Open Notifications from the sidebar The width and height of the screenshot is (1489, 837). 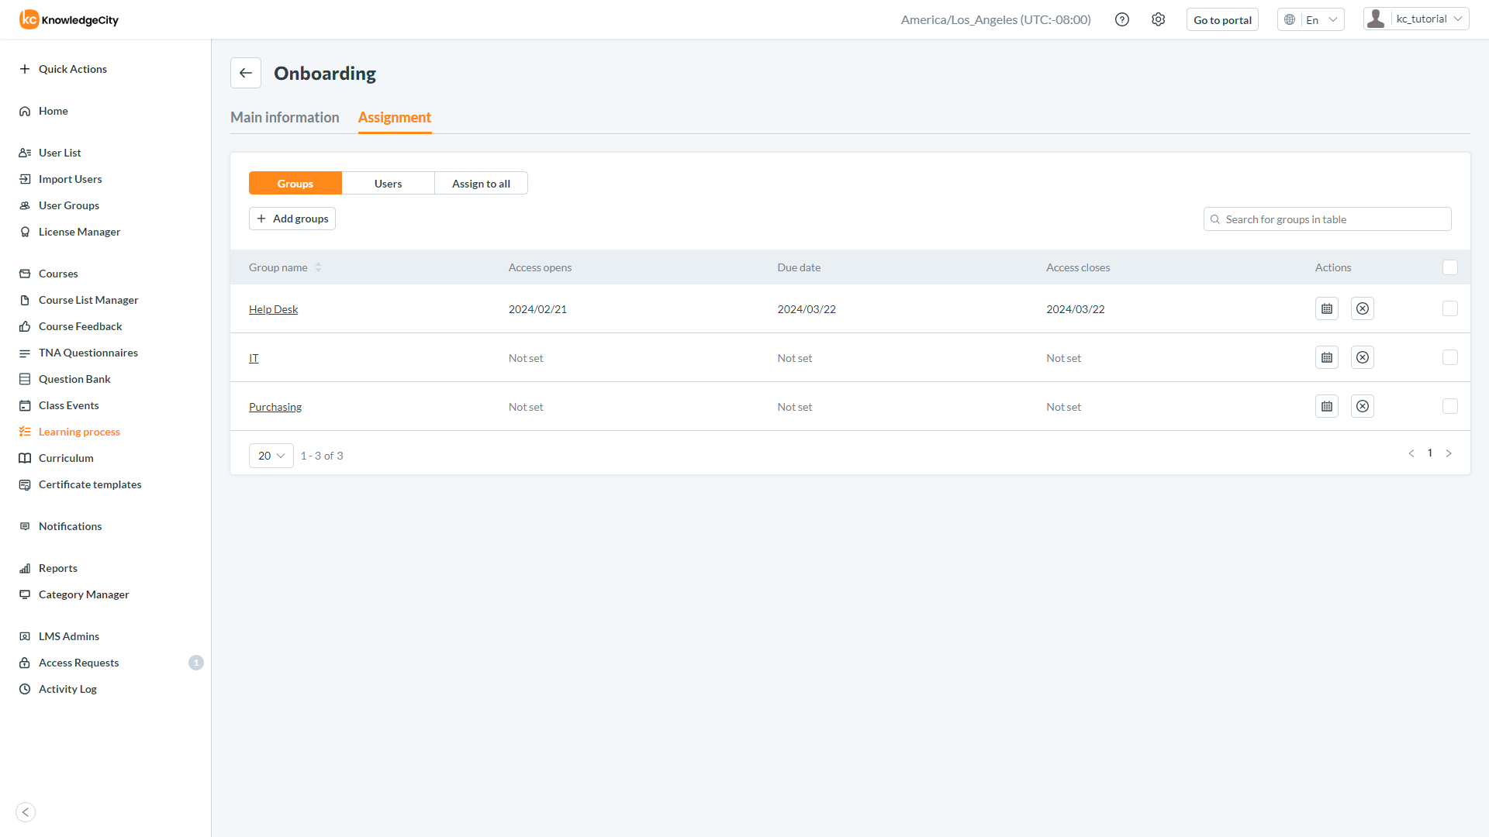pos(70,526)
